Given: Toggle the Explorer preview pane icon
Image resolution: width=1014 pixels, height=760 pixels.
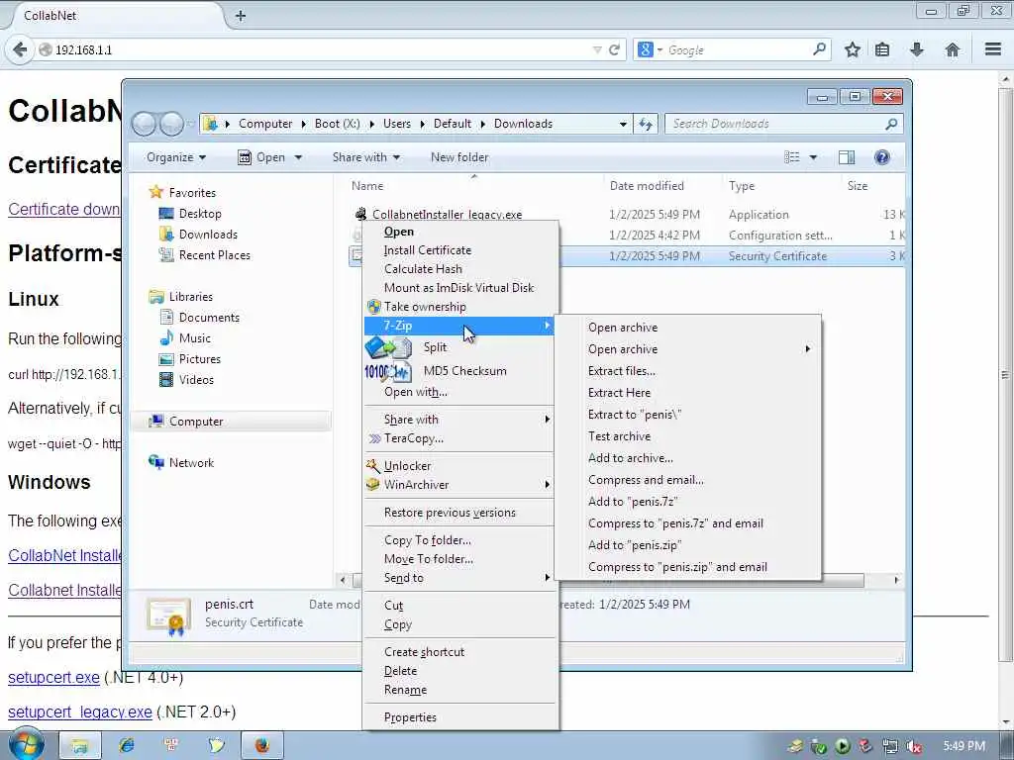Looking at the screenshot, I should pyautogui.click(x=847, y=157).
